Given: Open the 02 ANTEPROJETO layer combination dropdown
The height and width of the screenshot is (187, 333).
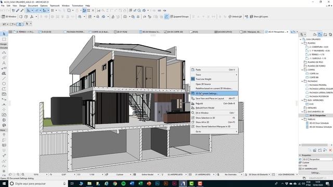Looking at the screenshot, I should 175,175.
